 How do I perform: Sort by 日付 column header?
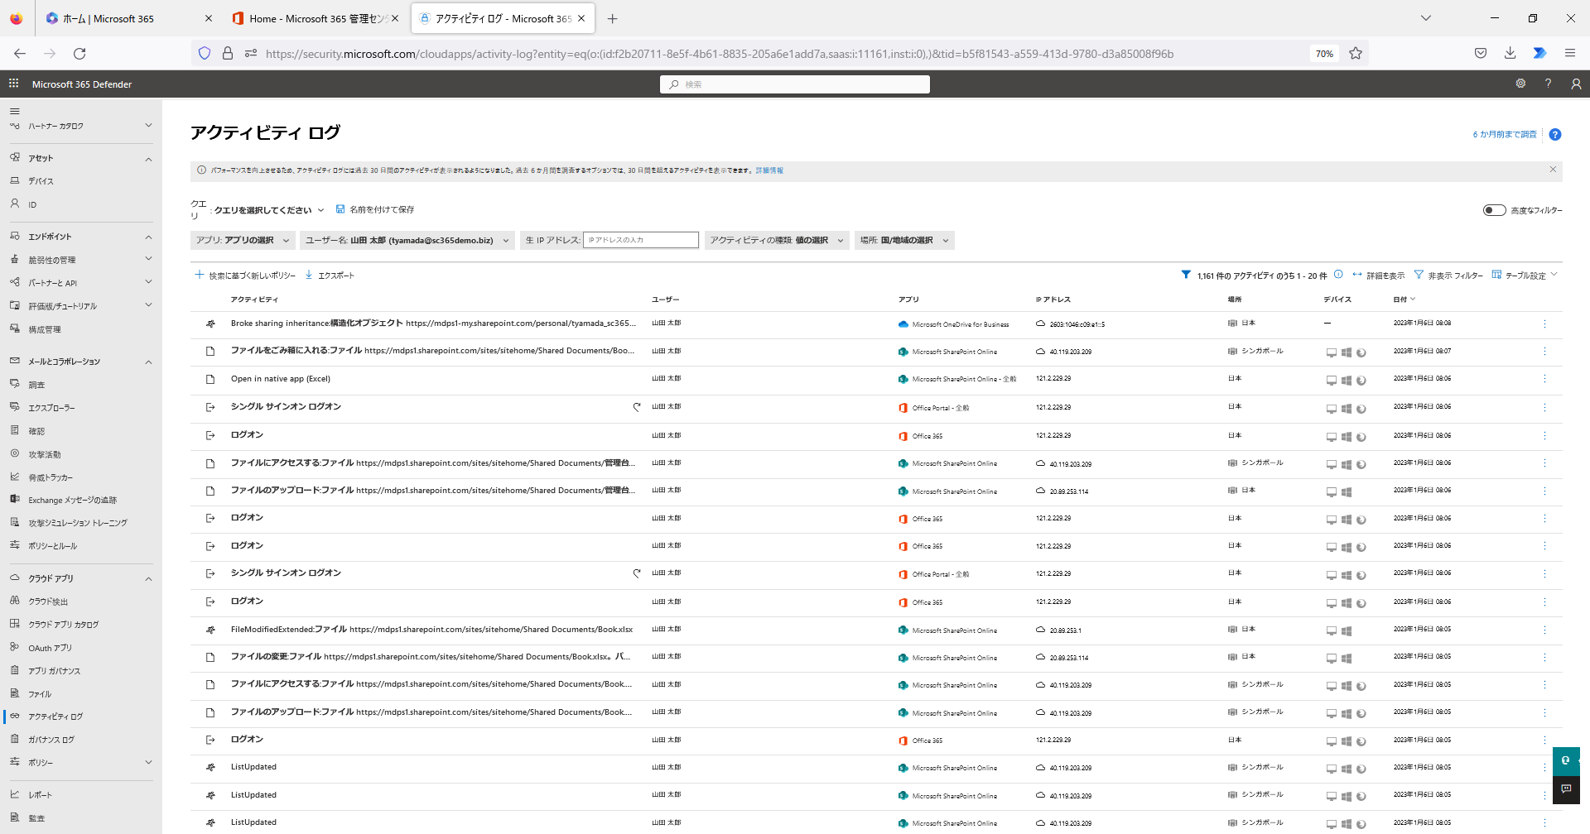pyautogui.click(x=1404, y=300)
